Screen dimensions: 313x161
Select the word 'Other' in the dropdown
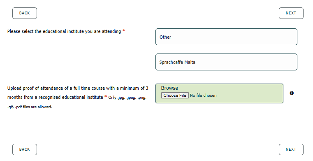click(x=165, y=37)
